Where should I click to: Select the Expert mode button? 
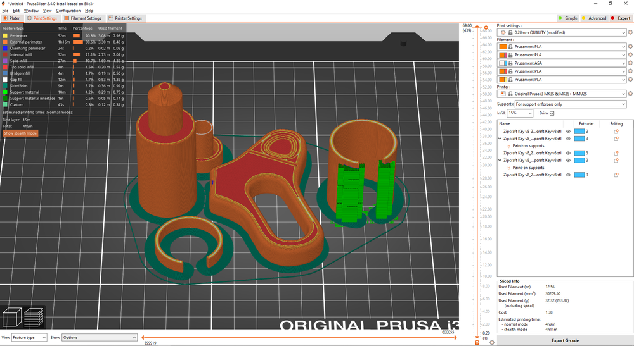point(621,18)
